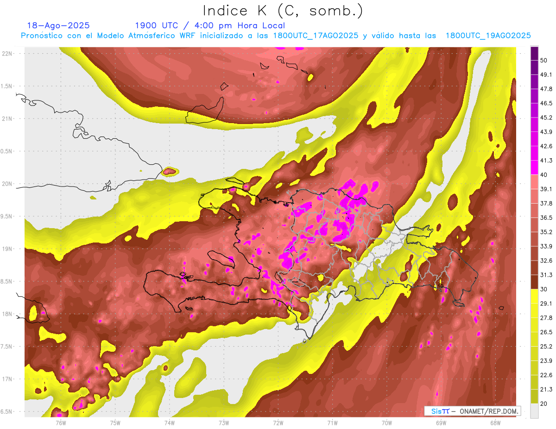Click the purple legend band between 46.5 and 47.8

pos(534,96)
